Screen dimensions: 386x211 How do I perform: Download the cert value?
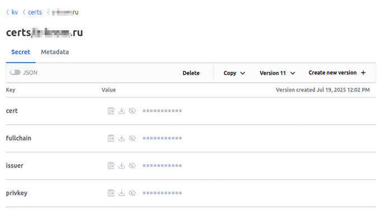pos(121,111)
